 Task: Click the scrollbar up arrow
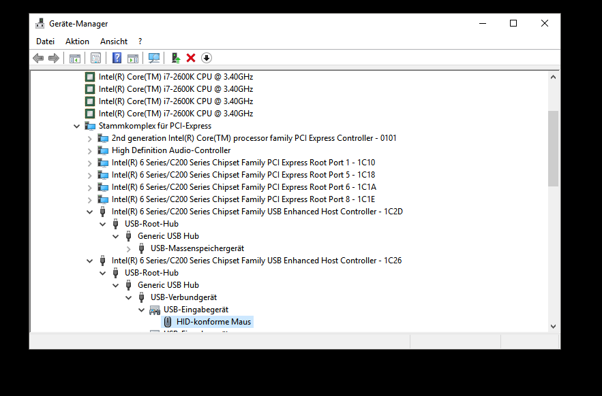(x=553, y=77)
